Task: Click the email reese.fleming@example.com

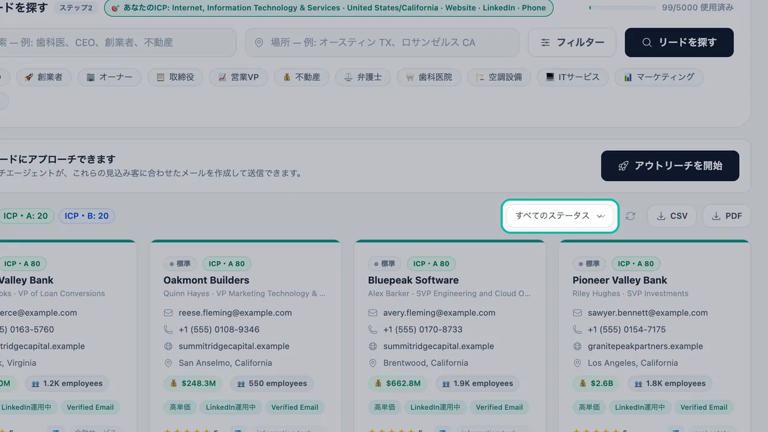Action: 235,313
